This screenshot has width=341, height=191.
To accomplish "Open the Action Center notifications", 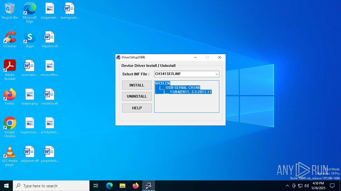I will point(332,186).
